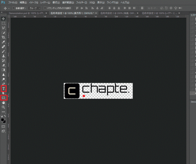Open the background color picker
196x164 pixels.
(x=5, y=122)
